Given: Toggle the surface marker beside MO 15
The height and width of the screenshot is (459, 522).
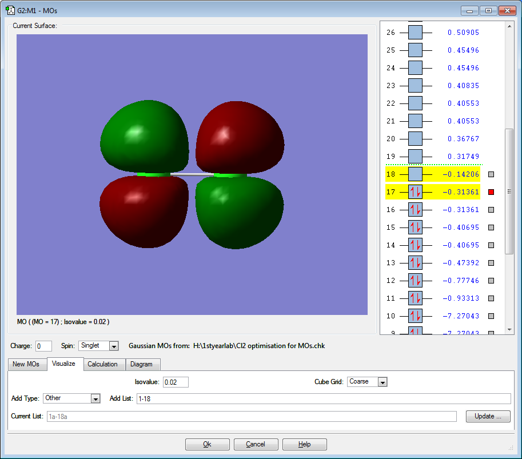Looking at the screenshot, I should click(491, 227).
